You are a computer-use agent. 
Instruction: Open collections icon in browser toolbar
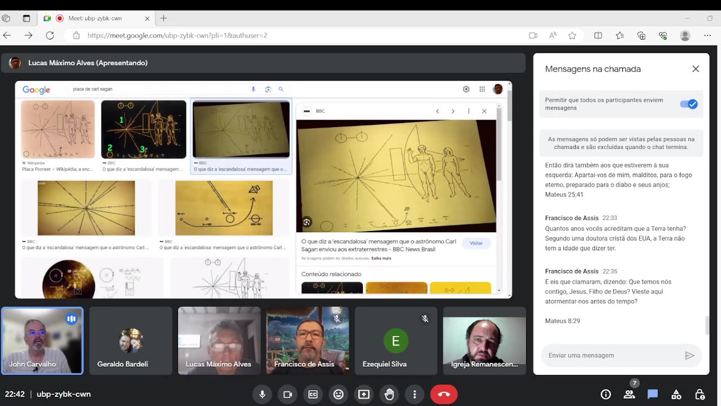click(x=641, y=35)
